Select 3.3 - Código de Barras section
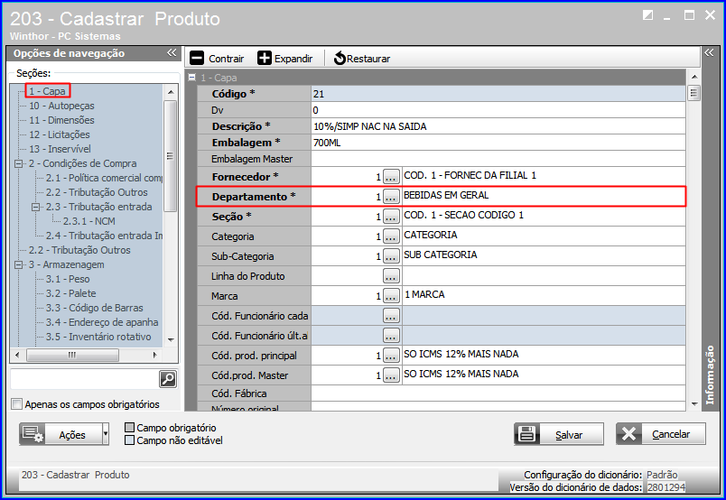Image resolution: width=726 pixels, height=500 pixels. [95, 308]
